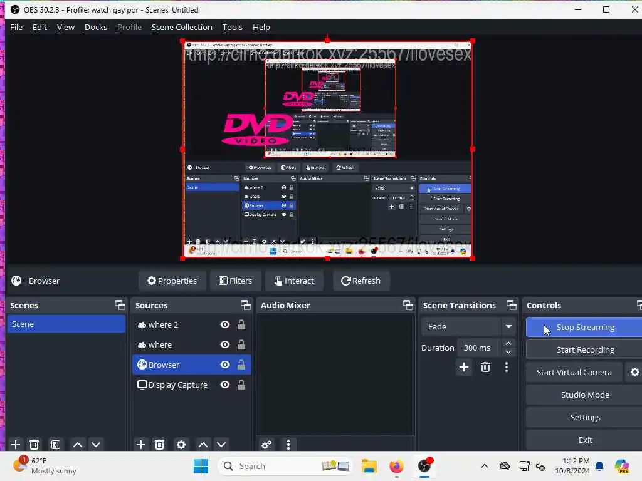Open clock and date in taskbar
Screen dimensions: 642x481
coord(572,466)
